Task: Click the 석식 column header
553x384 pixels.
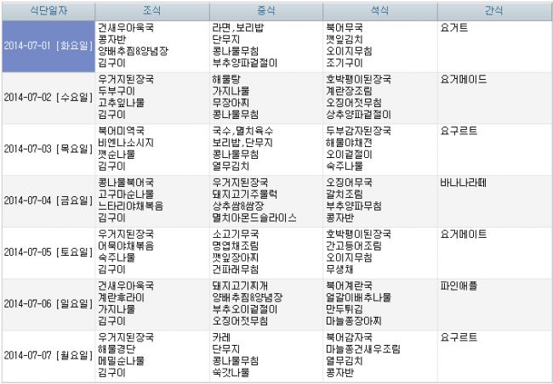Action: point(379,11)
